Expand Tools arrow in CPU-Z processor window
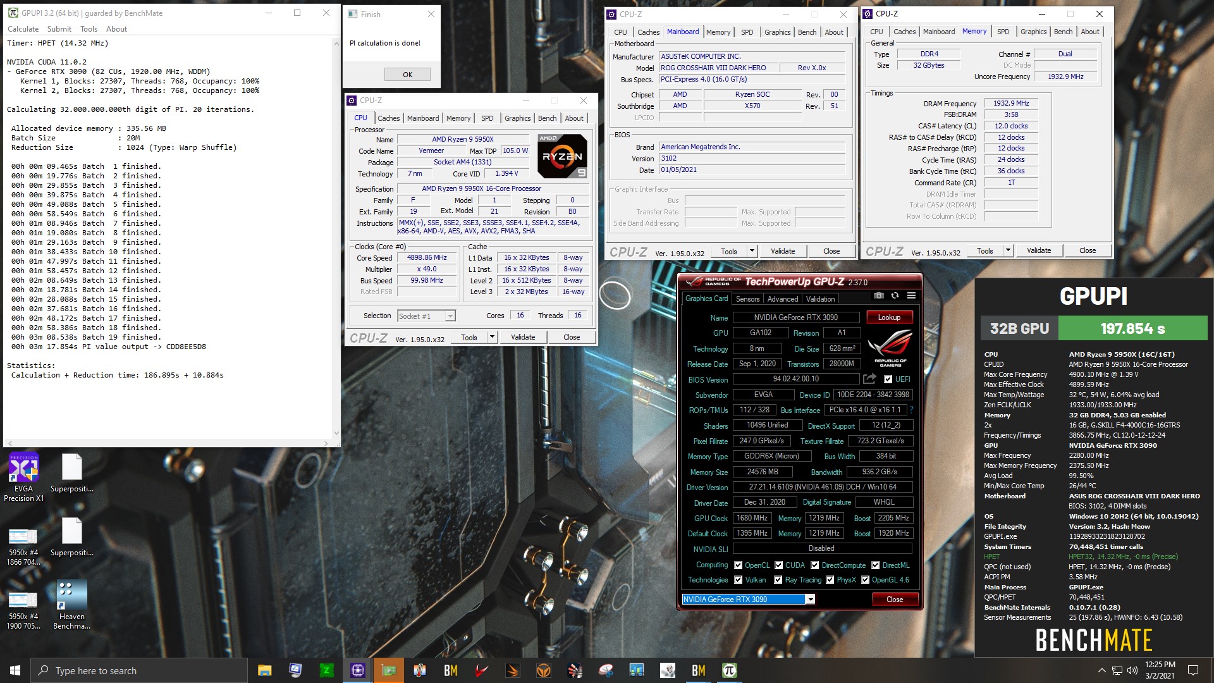This screenshot has width=1214, height=683. pos(492,337)
